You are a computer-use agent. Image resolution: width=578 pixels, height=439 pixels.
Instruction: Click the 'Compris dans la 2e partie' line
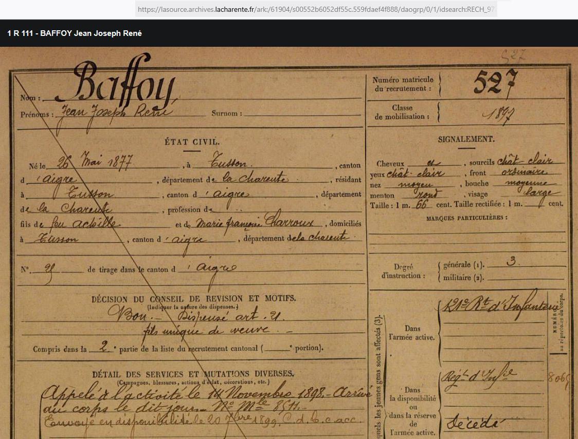178,348
